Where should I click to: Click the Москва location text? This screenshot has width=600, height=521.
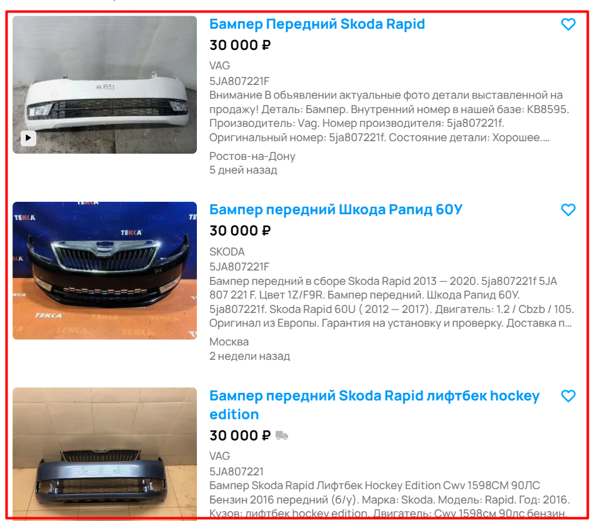pyautogui.click(x=229, y=342)
